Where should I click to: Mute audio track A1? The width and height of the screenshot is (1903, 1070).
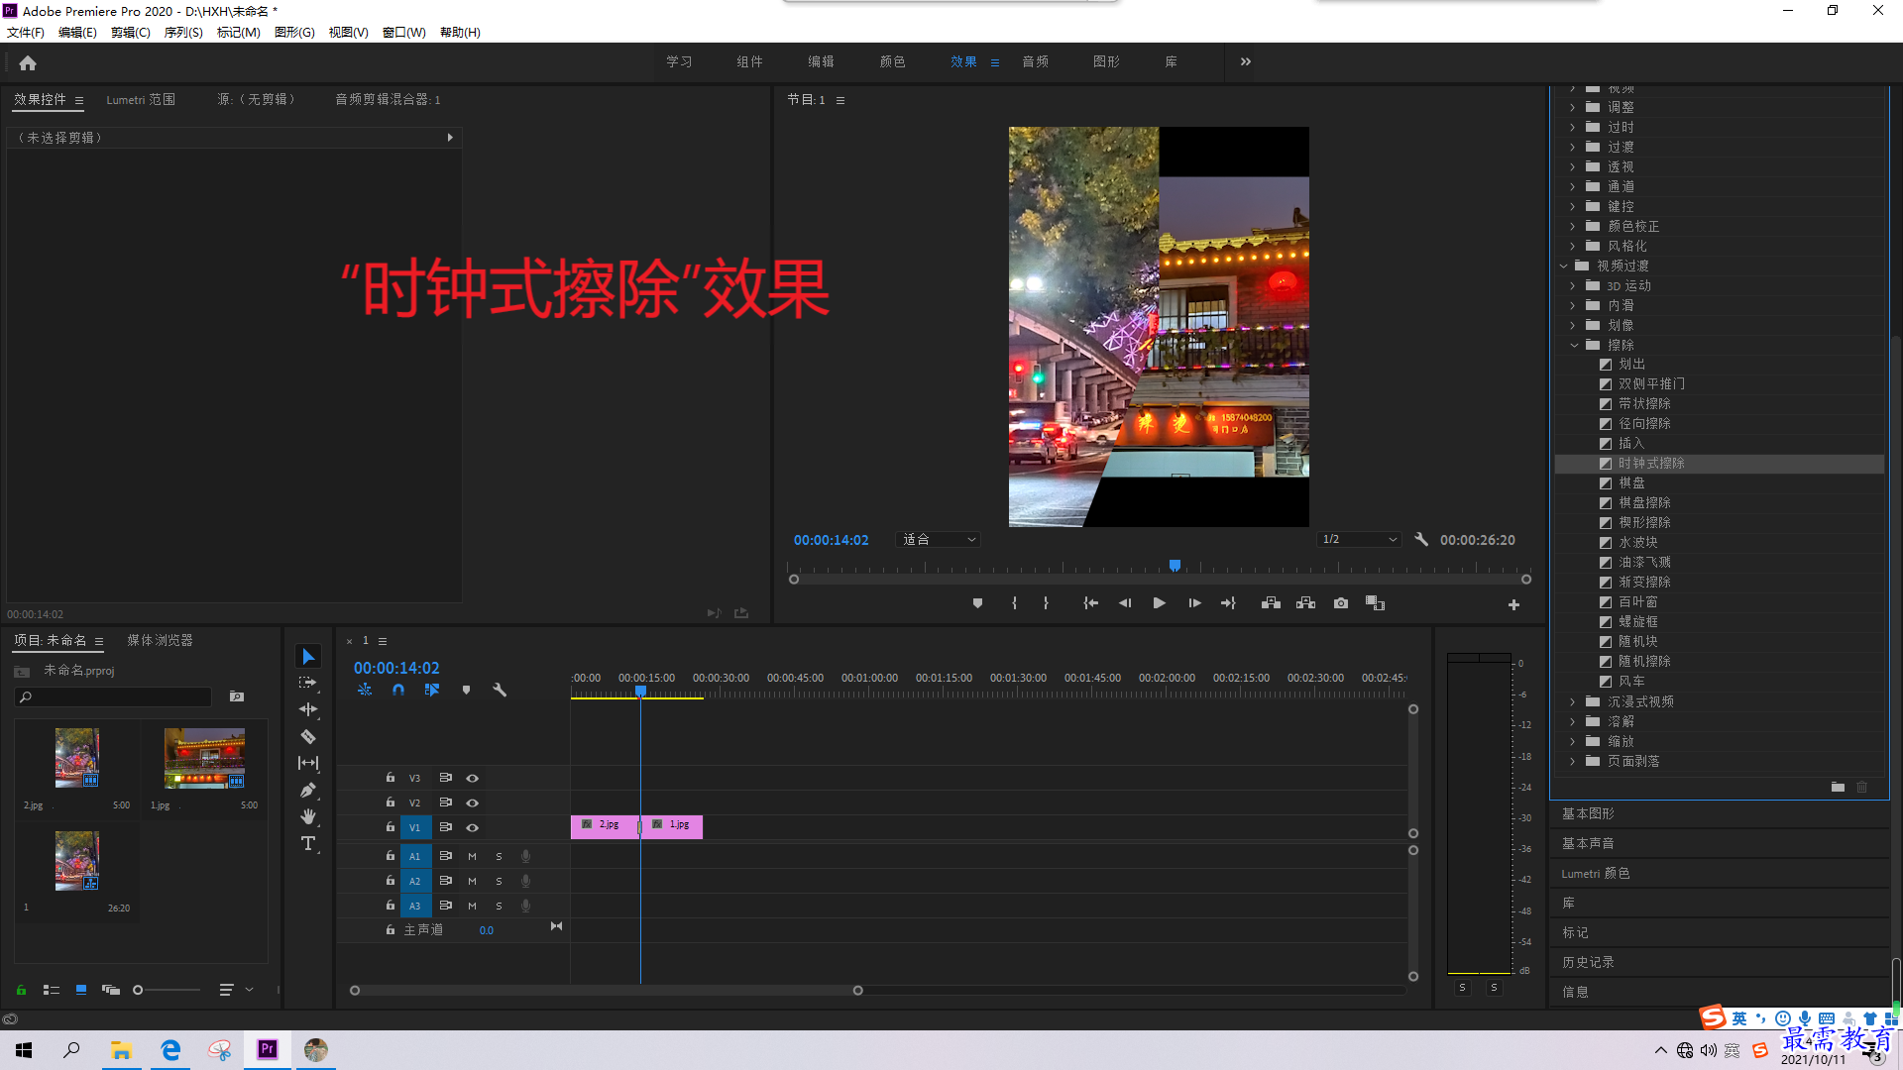coord(472,856)
